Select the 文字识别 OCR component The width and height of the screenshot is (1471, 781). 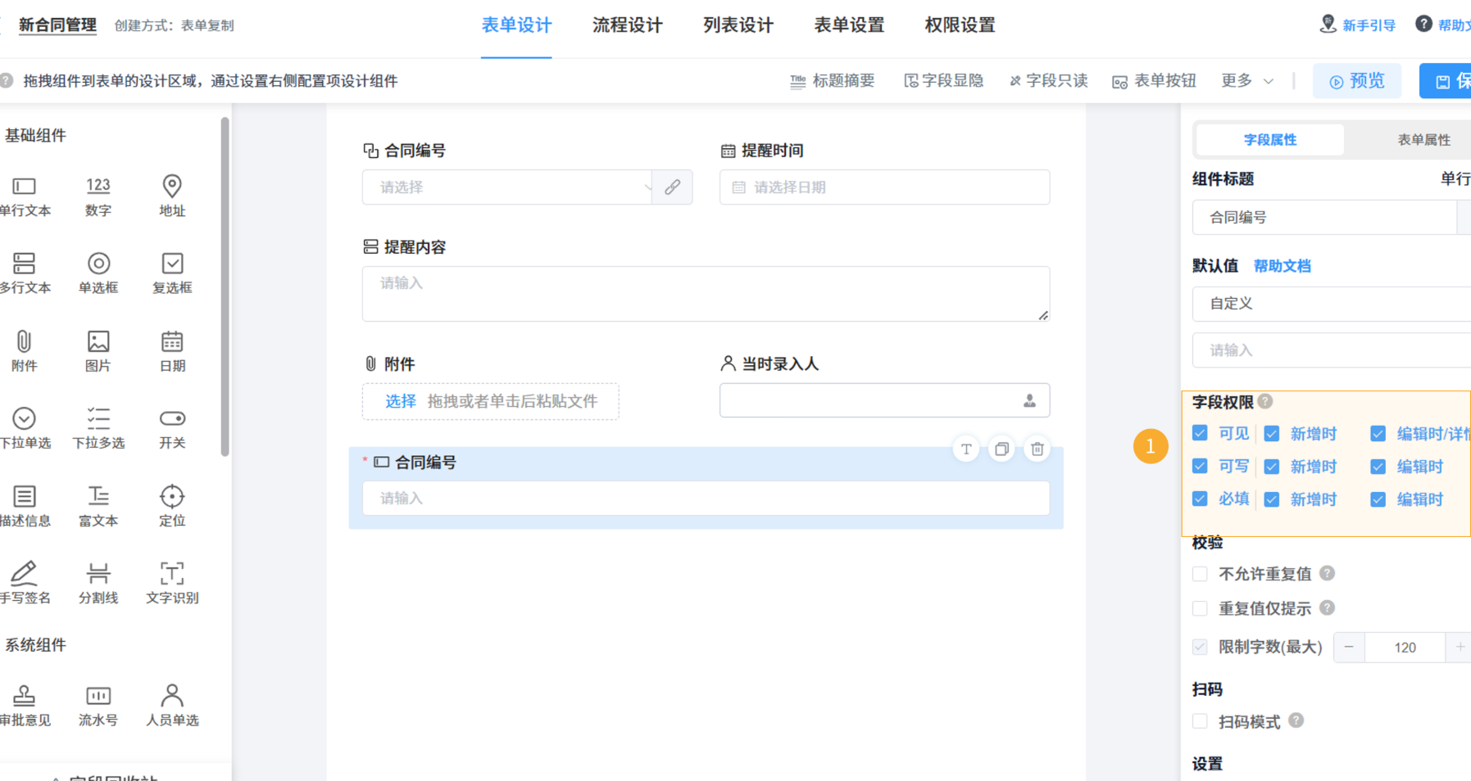[x=172, y=583]
